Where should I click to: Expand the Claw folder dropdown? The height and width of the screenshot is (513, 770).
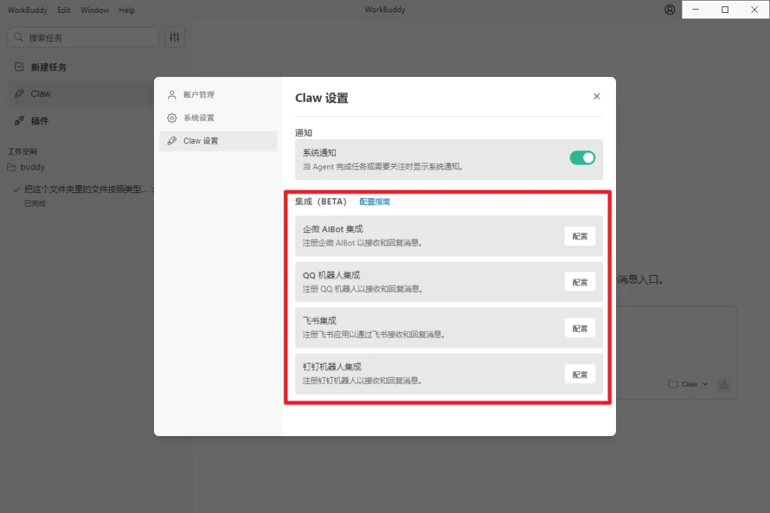(x=689, y=384)
